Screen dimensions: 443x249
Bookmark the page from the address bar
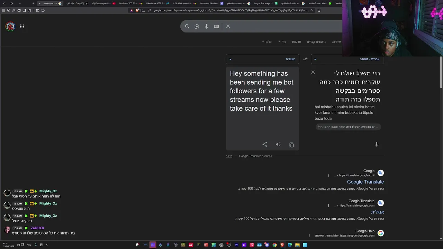(x=319, y=10)
